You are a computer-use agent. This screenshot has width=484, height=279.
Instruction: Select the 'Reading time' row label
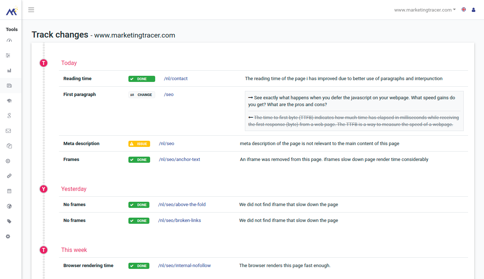coord(77,79)
